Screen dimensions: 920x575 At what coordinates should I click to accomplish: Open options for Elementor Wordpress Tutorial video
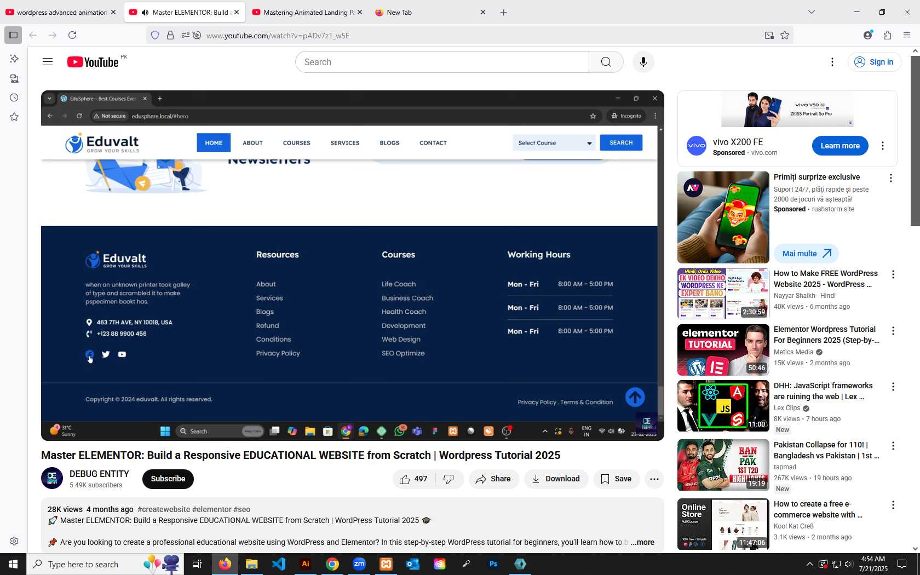point(893,331)
